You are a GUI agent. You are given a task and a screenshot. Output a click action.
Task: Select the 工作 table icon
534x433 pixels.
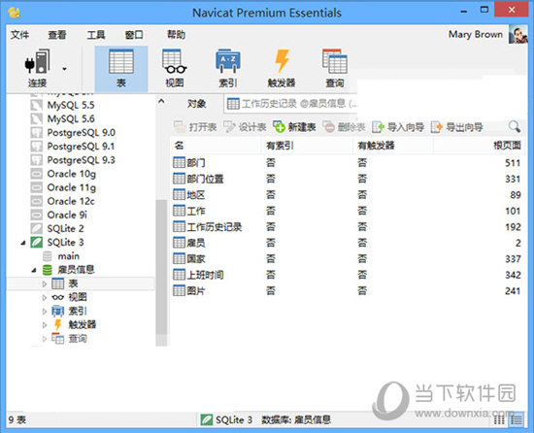(180, 211)
